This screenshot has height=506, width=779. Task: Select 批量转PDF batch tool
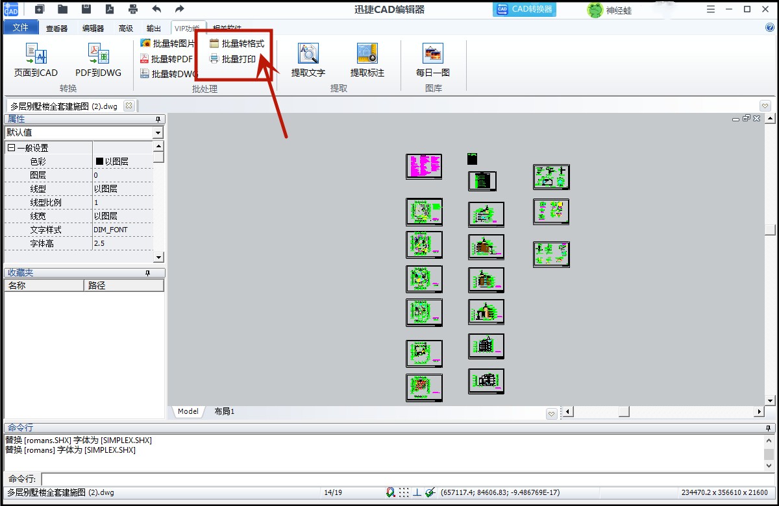tap(166, 59)
